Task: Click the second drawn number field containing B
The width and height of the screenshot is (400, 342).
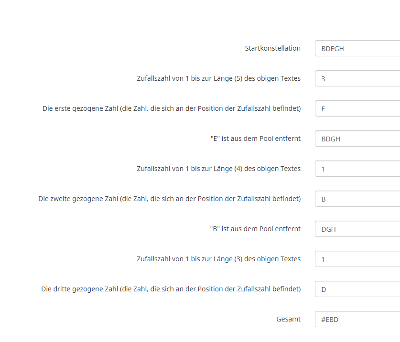Action: (x=357, y=199)
